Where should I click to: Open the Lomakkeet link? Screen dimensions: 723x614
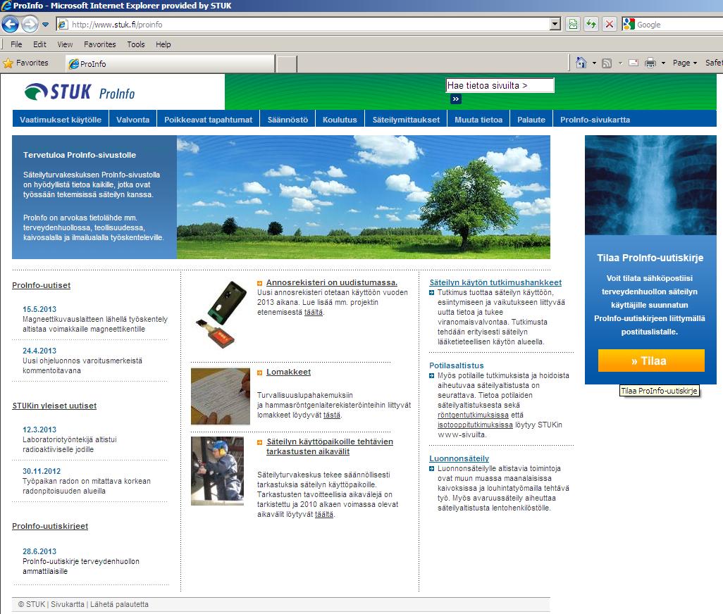(289, 372)
